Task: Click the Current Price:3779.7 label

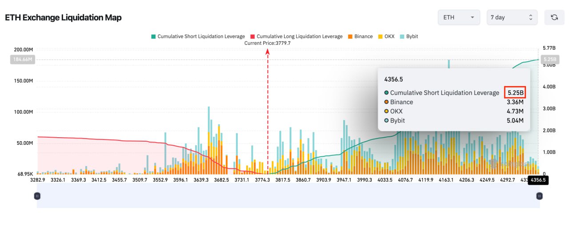Action: tap(267, 43)
